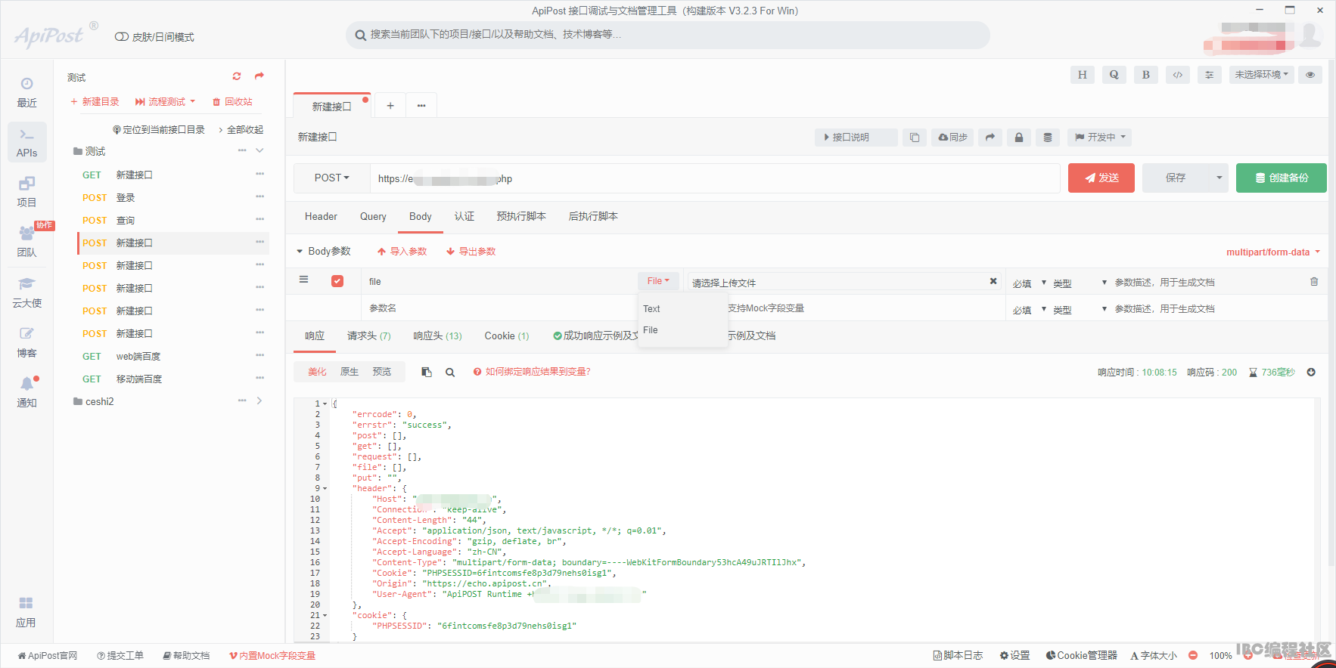Click the code brackets toolbar icon
The height and width of the screenshot is (668, 1336).
coord(1177,75)
